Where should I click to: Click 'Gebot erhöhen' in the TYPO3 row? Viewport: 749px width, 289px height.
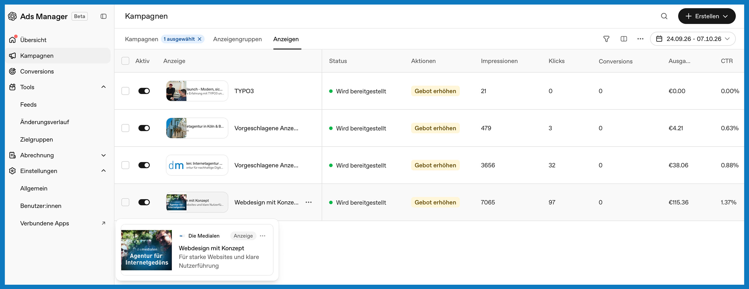pos(435,91)
